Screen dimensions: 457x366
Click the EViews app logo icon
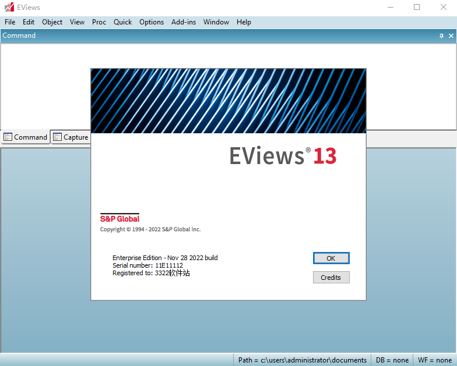coord(9,7)
